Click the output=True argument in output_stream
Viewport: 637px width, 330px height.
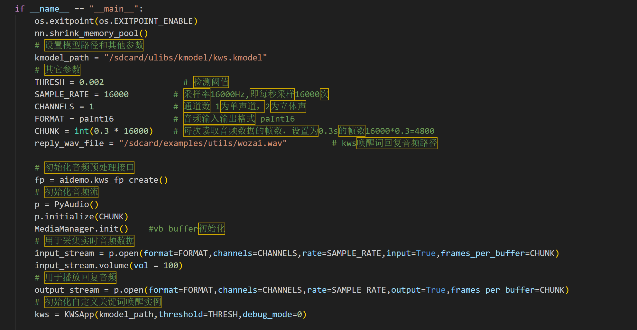(x=418, y=290)
